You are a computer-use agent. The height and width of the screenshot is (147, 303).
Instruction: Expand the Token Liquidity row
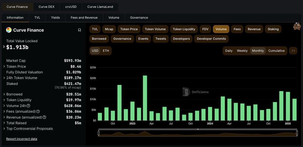point(4,100)
